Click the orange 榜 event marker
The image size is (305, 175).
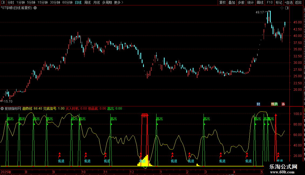[273, 104]
